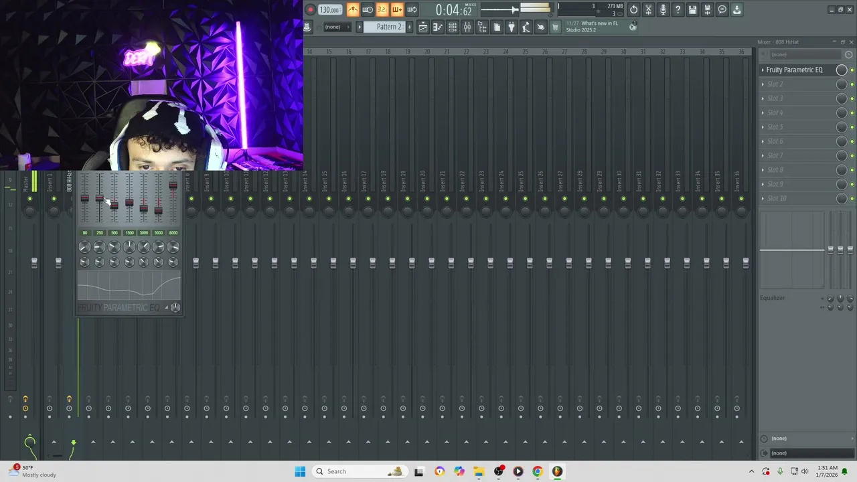Open the Windows Start menu
The image size is (857, 482).
coord(300,471)
